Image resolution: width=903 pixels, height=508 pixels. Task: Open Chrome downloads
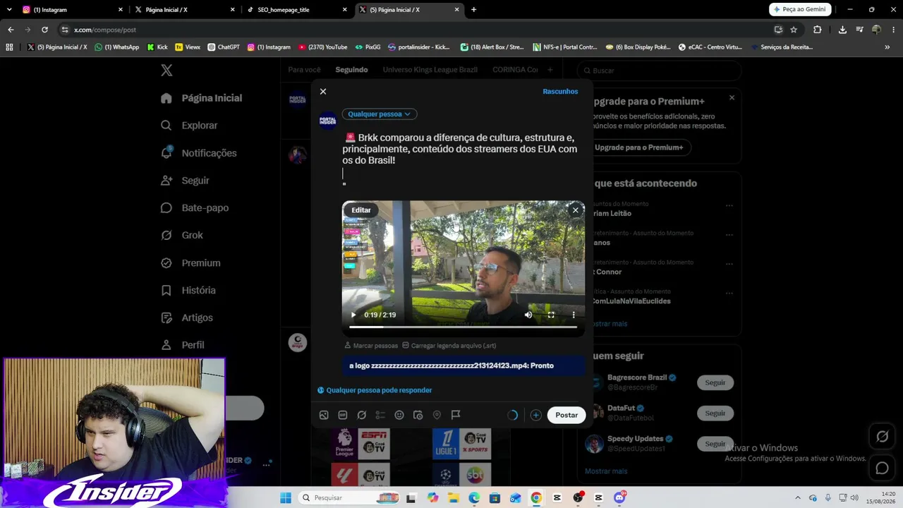click(842, 30)
